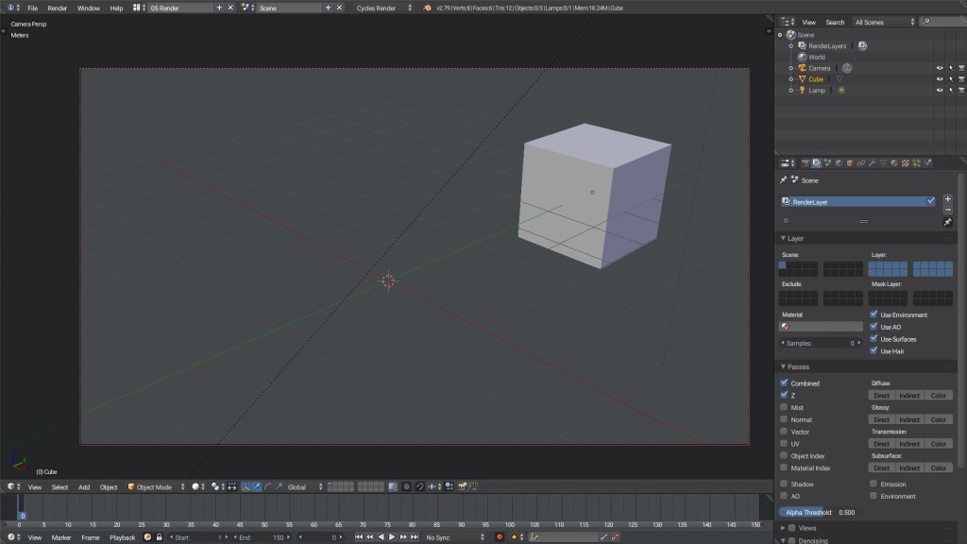Open the World properties globe icon
Image resolution: width=967 pixels, height=544 pixels.
[839, 161]
